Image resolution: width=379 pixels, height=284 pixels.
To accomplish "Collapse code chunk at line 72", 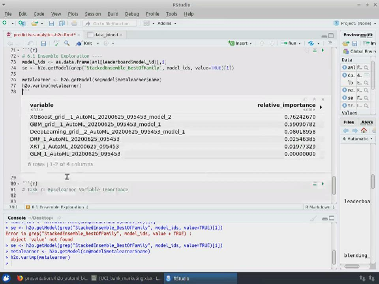I will 18,56.
